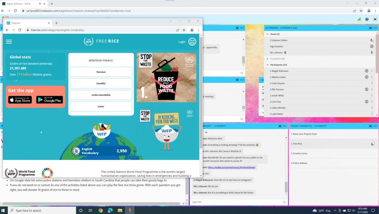Collapse the Participants (23) group
379x214 pixels.
(267, 65)
